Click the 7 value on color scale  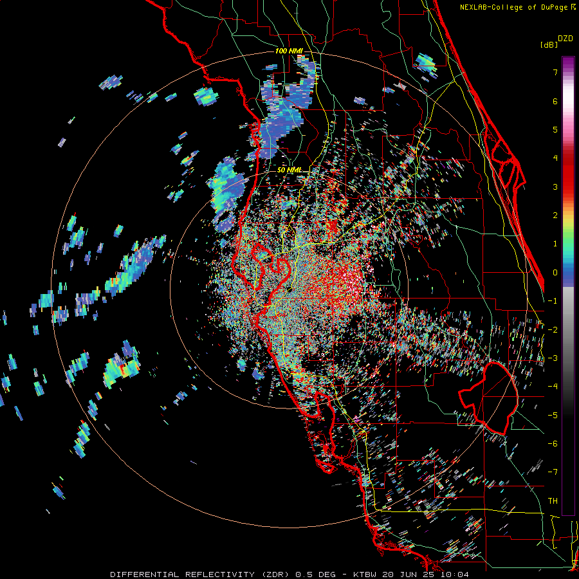(x=555, y=72)
